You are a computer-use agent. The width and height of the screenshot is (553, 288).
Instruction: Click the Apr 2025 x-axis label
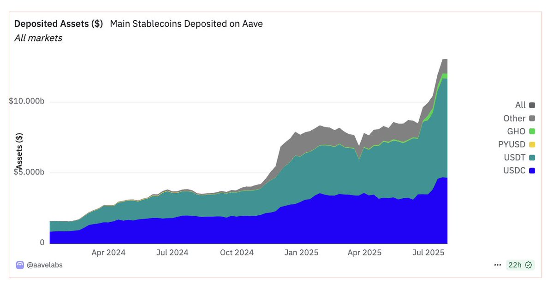pyautogui.click(x=364, y=253)
